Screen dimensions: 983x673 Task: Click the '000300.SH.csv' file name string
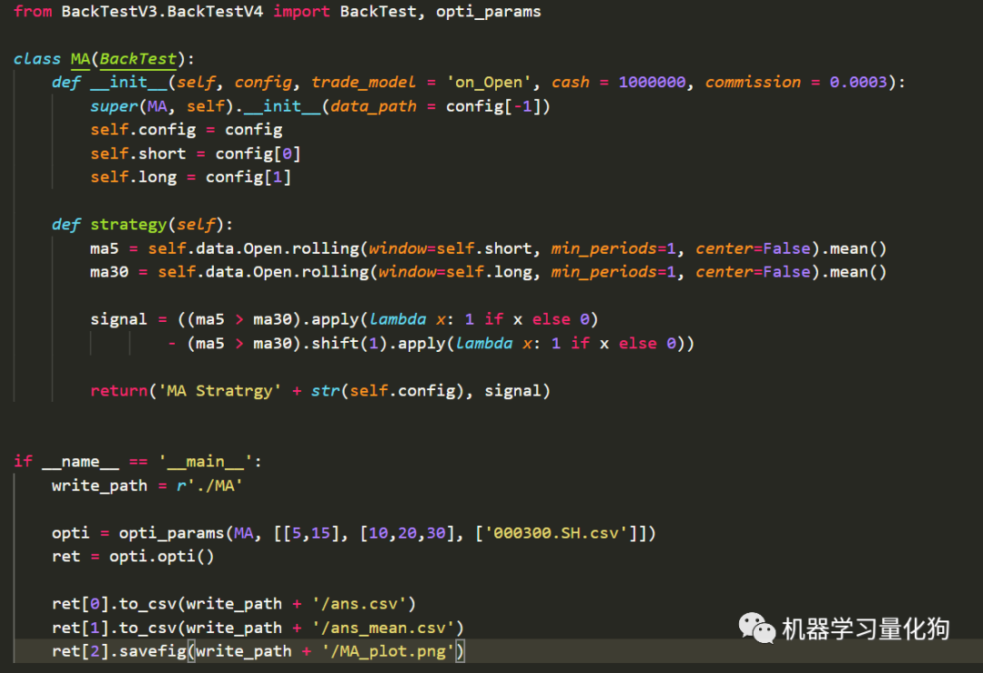pos(555,533)
